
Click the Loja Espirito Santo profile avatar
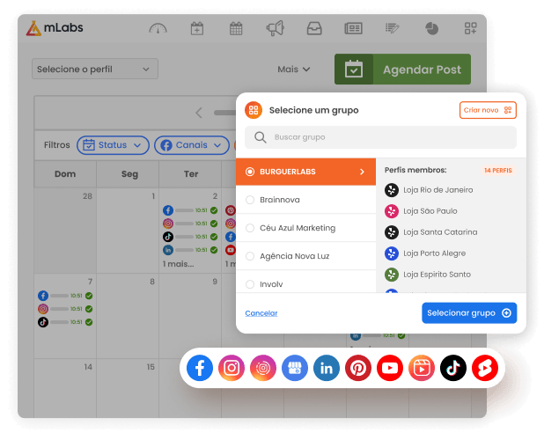392,275
